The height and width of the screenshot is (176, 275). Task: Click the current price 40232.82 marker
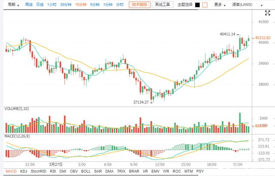(263, 38)
